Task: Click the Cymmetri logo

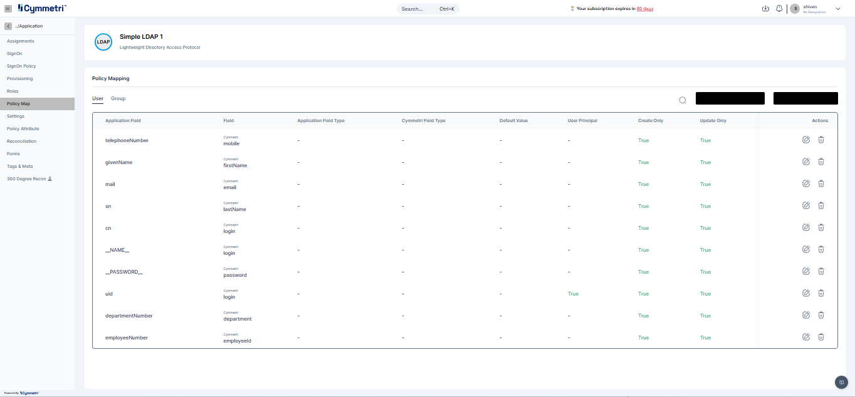Action: pos(42,8)
